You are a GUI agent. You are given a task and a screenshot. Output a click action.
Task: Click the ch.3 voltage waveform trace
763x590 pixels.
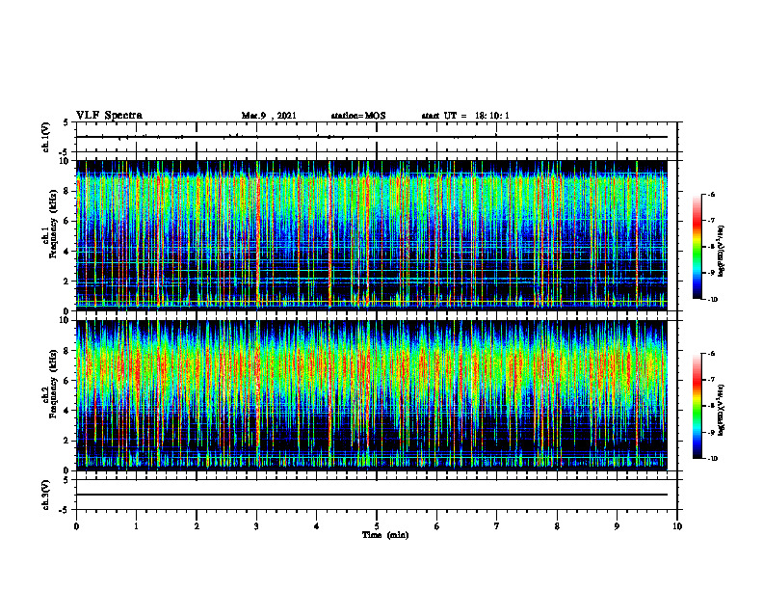(x=372, y=495)
